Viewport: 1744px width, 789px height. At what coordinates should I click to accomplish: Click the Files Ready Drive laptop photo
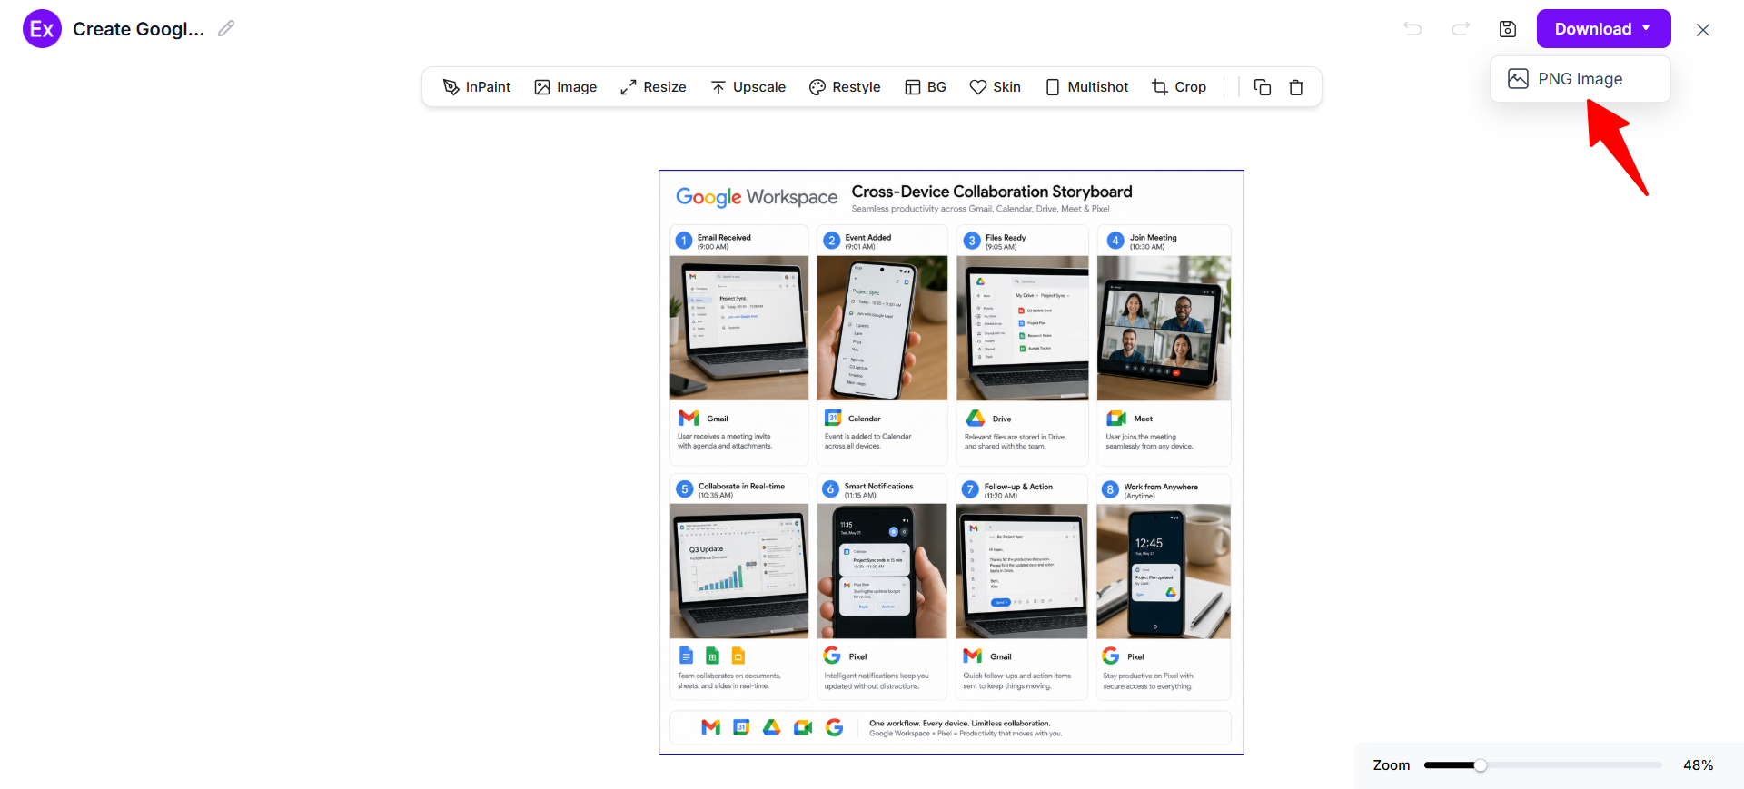(1023, 328)
